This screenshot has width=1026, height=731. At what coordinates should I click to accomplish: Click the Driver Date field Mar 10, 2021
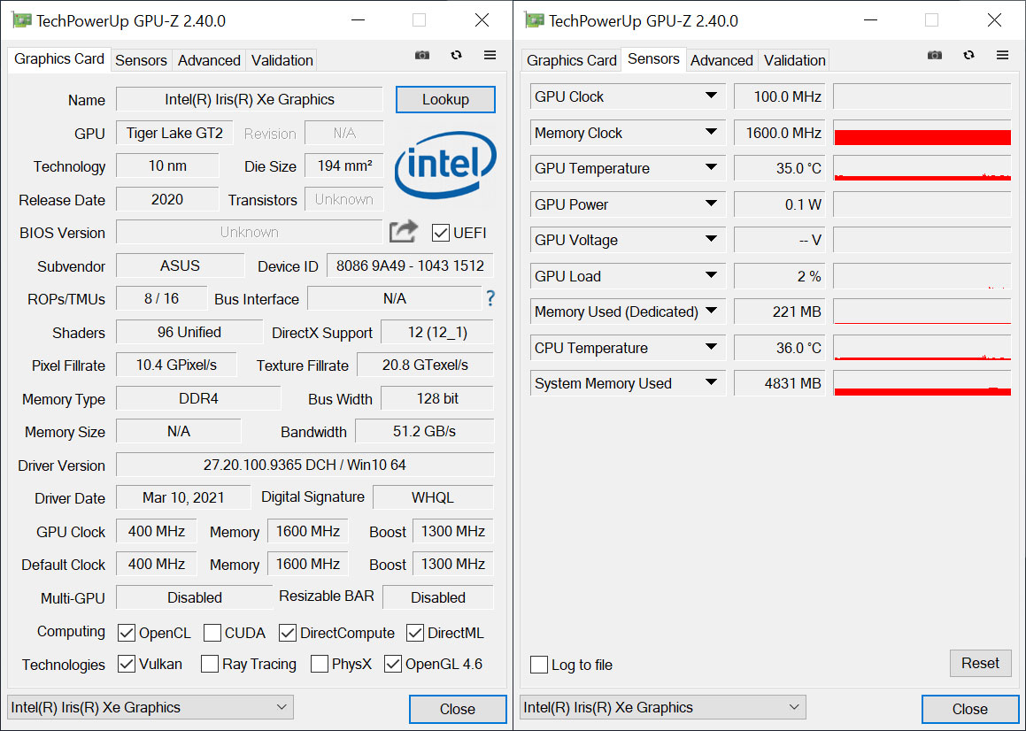[x=183, y=497]
